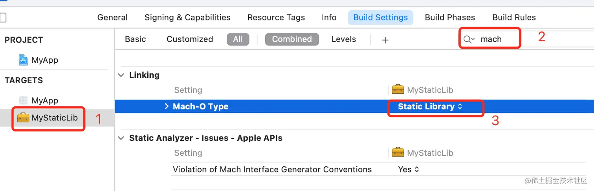Open the Yes dropdown for Mach Interface violation
The width and height of the screenshot is (594, 191).
(x=409, y=169)
